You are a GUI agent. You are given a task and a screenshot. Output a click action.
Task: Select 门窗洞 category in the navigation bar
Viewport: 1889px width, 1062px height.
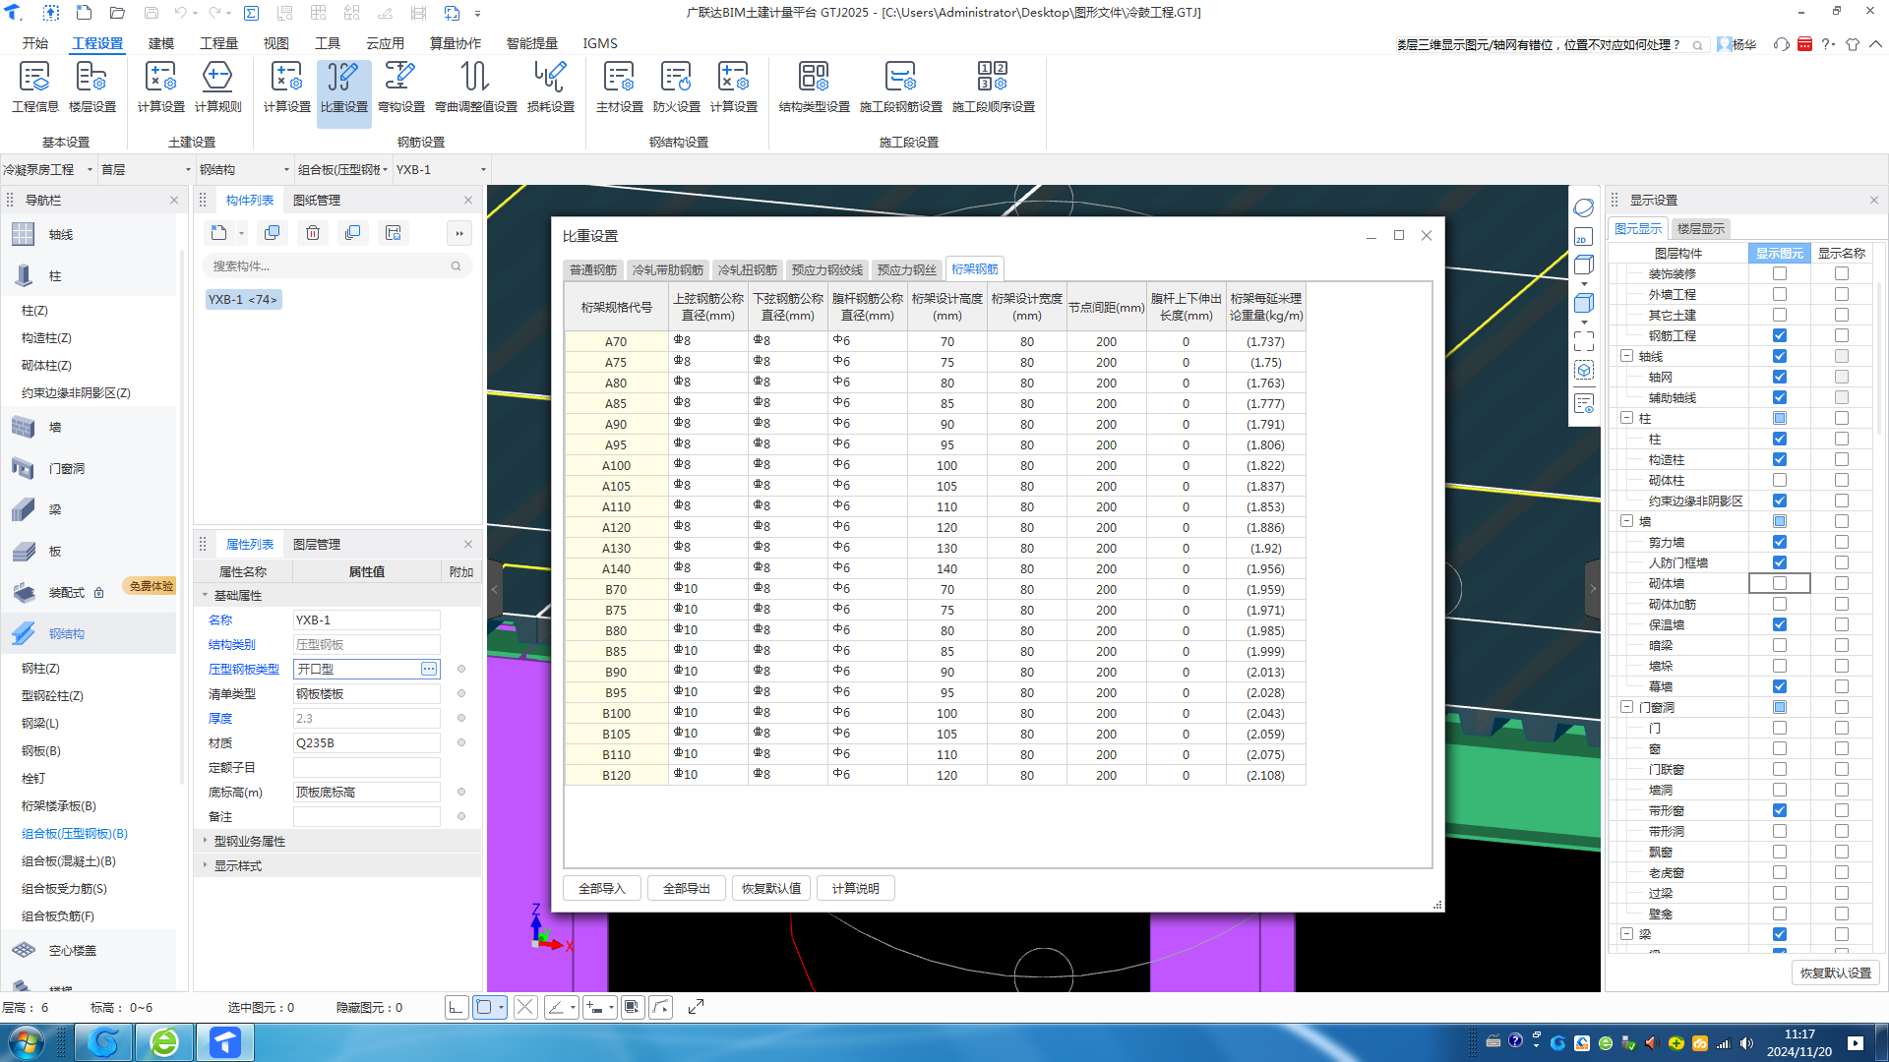tap(67, 468)
